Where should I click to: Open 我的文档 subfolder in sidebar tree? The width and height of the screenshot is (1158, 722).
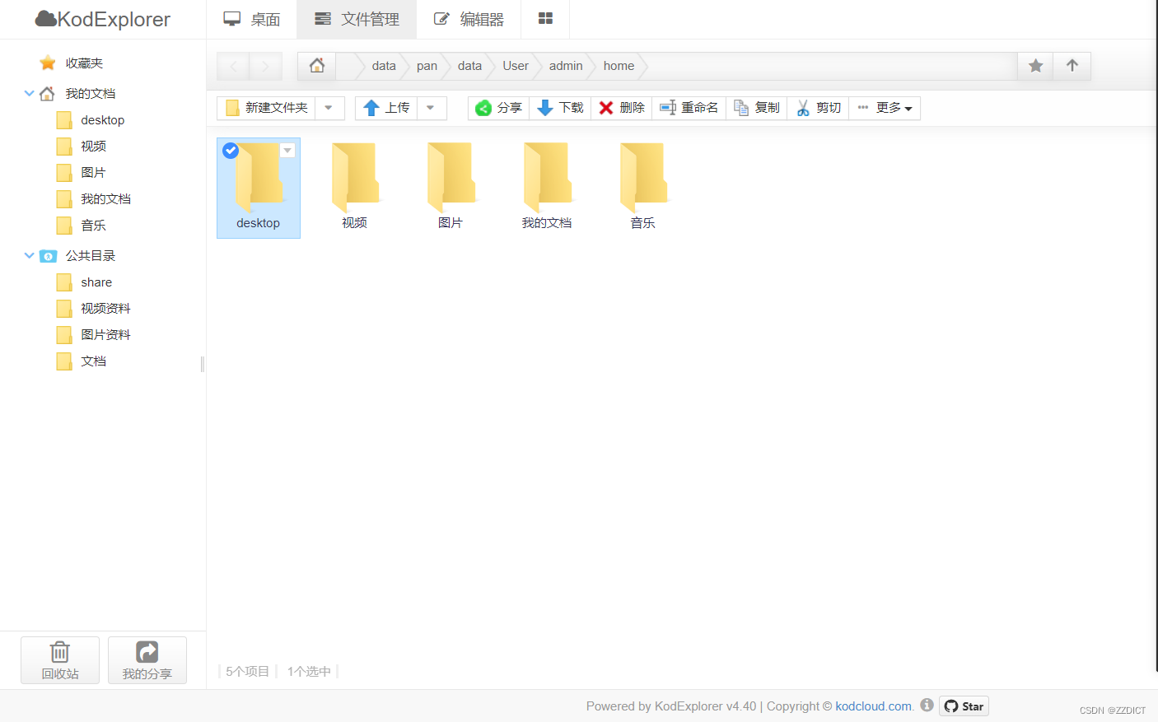[x=94, y=199]
